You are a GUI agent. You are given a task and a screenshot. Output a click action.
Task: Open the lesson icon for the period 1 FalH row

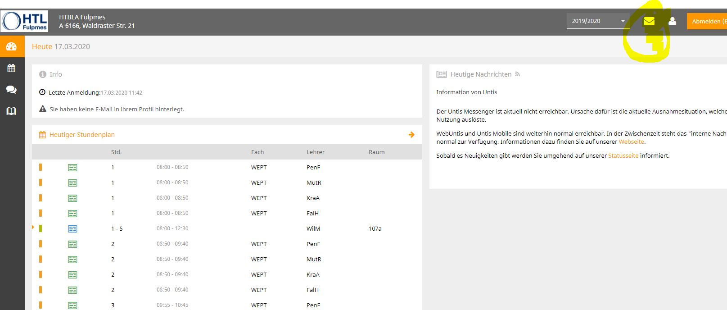(72, 214)
